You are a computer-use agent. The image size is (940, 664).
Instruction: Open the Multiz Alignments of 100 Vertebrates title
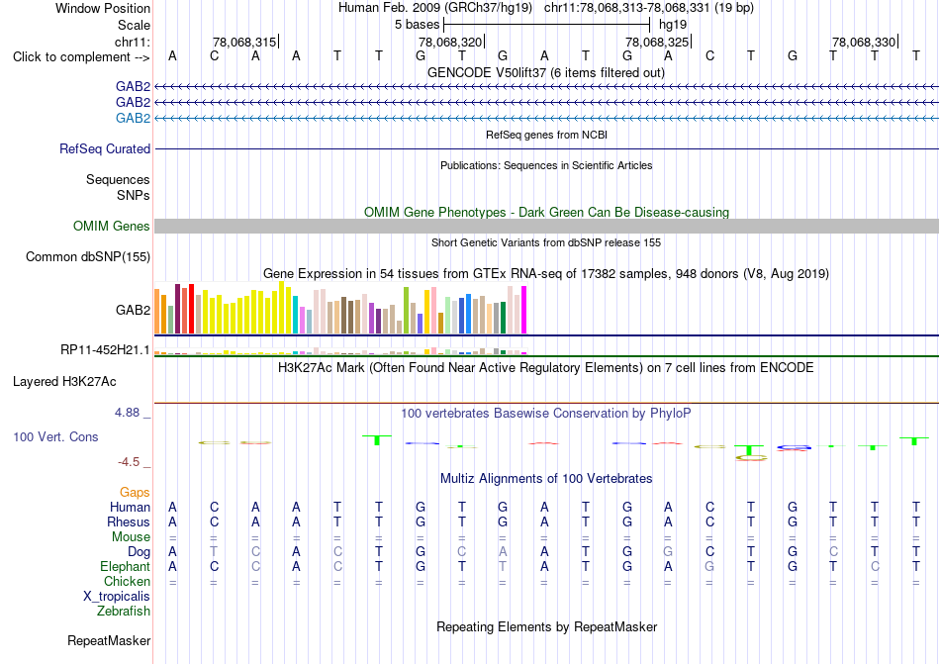click(546, 478)
